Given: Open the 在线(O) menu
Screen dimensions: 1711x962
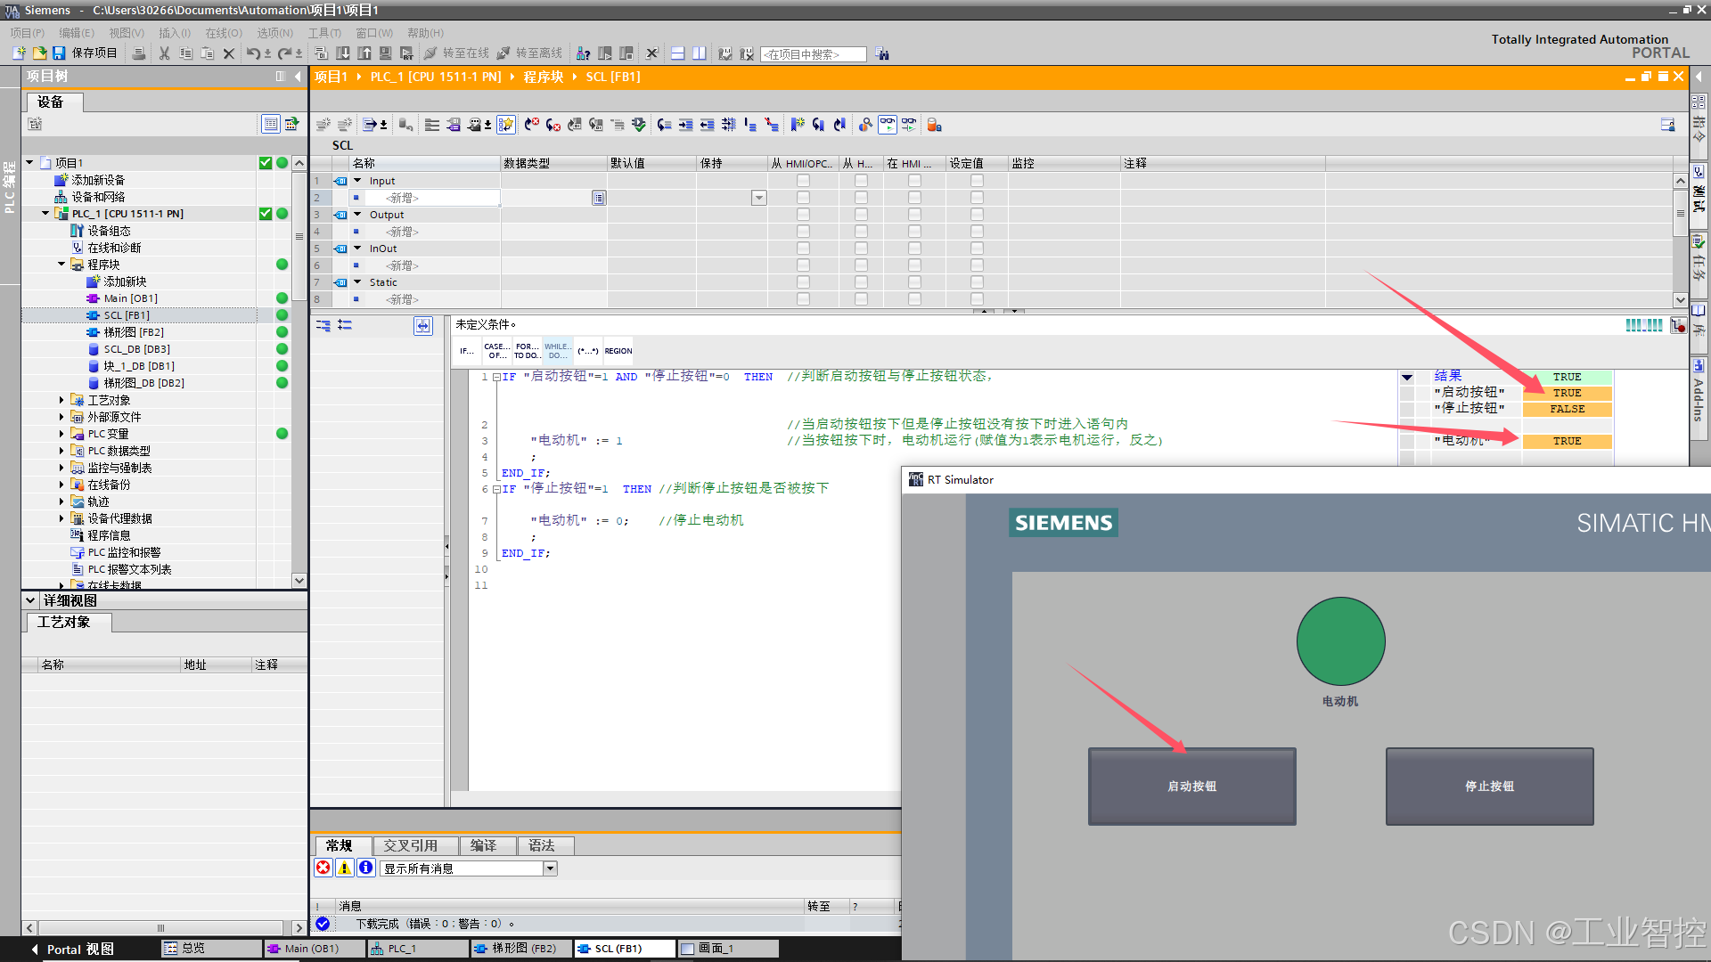Looking at the screenshot, I should 223,33.
